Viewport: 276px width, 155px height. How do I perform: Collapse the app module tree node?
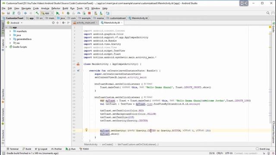pos(6,28)
